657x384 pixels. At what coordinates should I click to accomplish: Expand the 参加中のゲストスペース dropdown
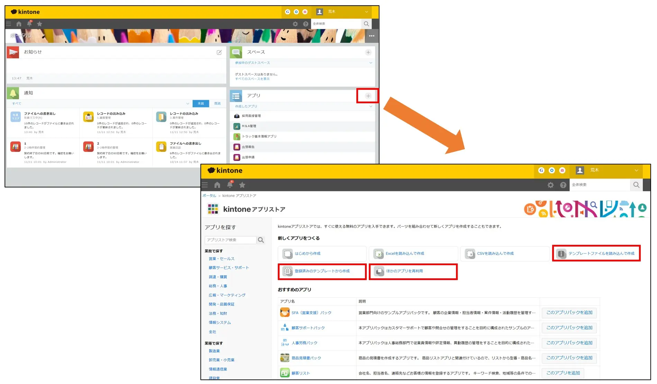pos(371,63)
